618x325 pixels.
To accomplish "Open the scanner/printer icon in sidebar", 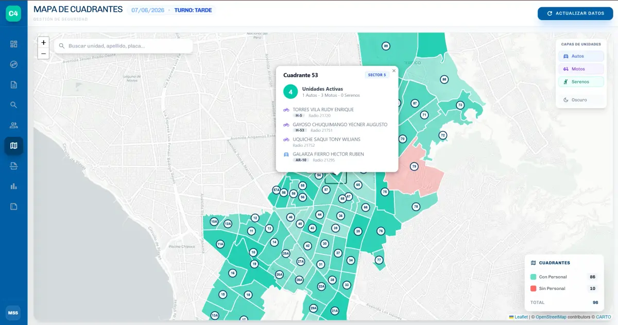I will point(14,166).
